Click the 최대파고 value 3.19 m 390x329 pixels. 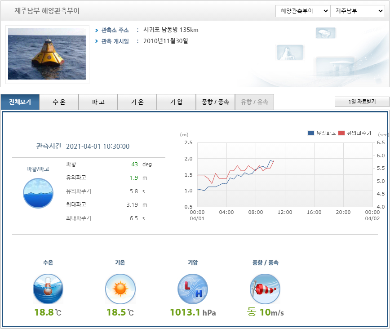point(137,205)
